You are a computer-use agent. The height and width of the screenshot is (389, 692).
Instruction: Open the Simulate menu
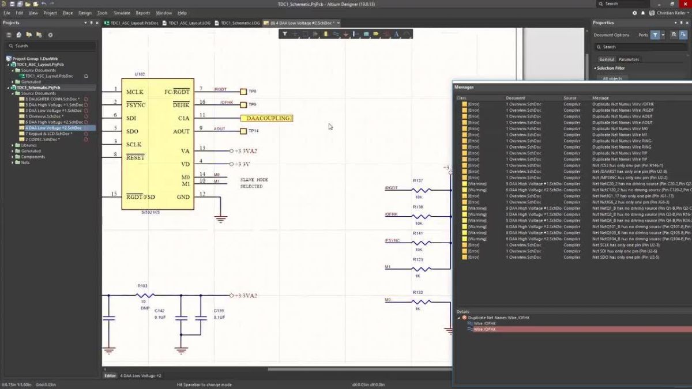(122, 13)
